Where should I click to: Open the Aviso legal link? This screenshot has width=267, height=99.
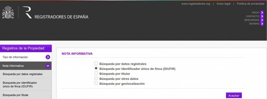pyautogui.click(x=223, y=4)
